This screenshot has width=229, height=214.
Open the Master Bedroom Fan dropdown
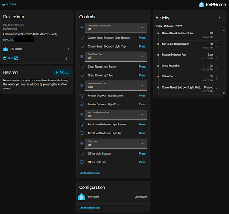(x=116, y=86)
